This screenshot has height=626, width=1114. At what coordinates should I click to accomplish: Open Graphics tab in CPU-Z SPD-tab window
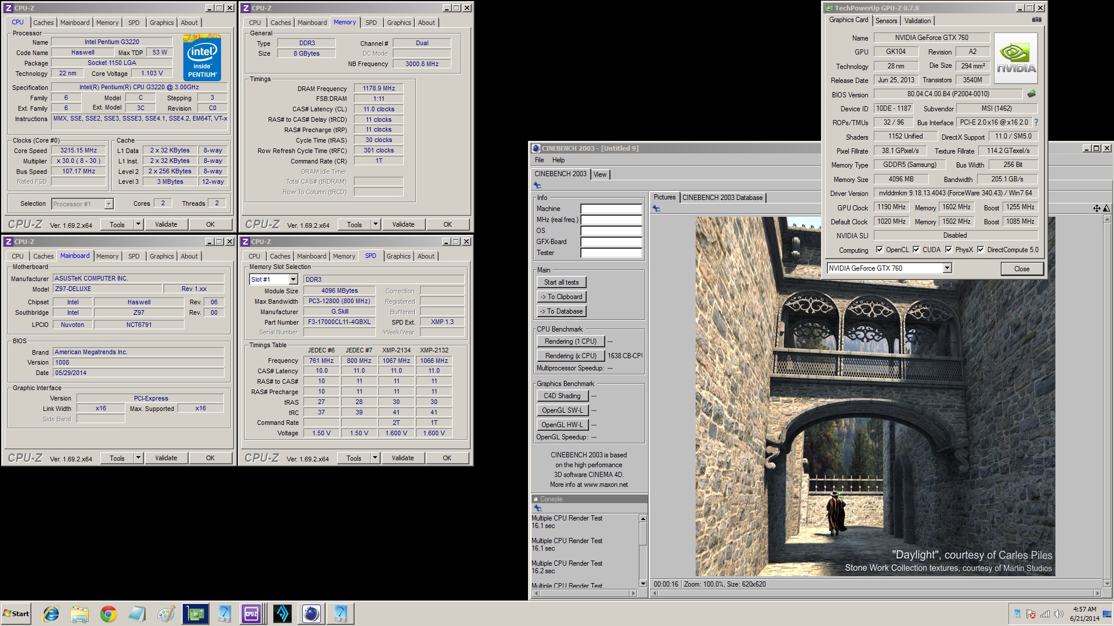click(x=399, y=256)
